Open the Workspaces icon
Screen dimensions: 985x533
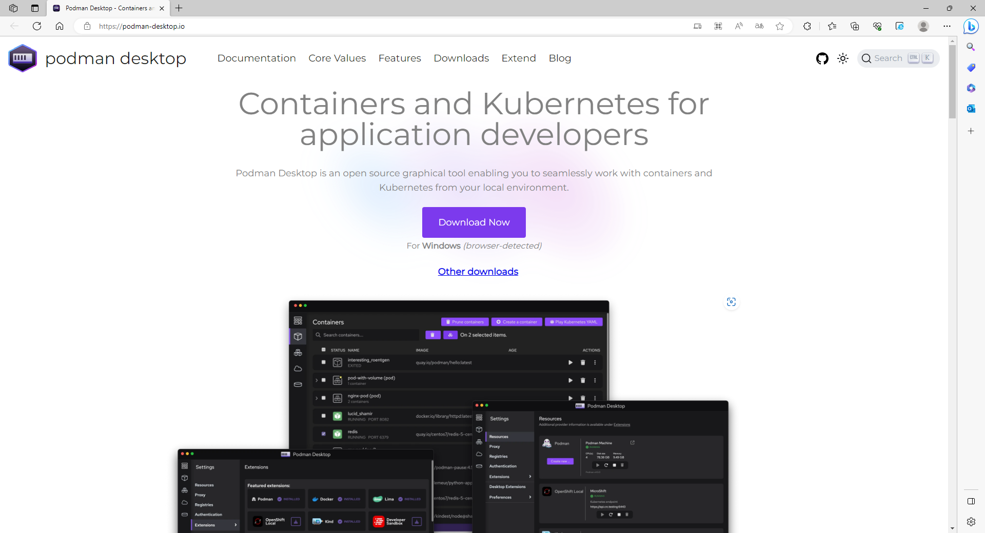coord(13,8)
